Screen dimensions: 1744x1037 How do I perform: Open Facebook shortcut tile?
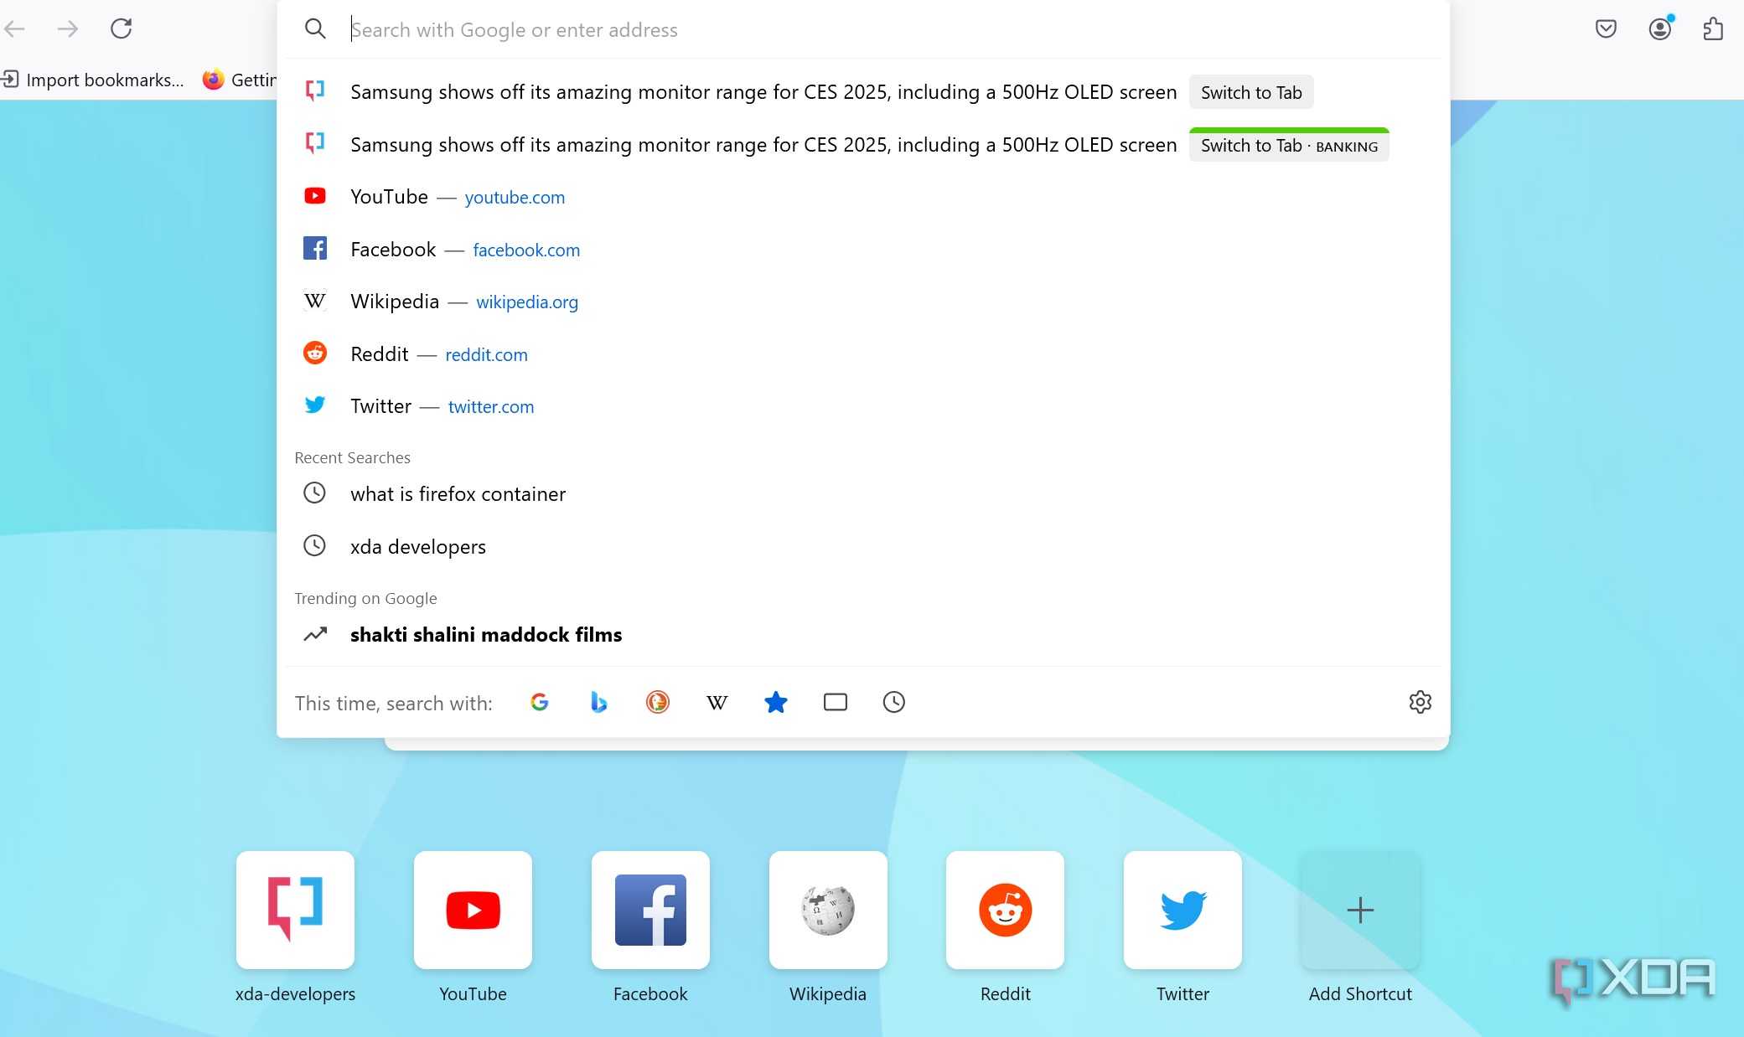(x=650, y=910)
